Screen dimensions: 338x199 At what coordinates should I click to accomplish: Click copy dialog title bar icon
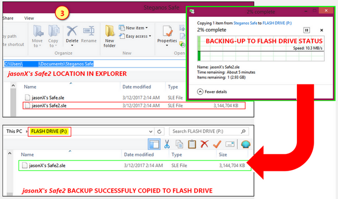point(192,11)
